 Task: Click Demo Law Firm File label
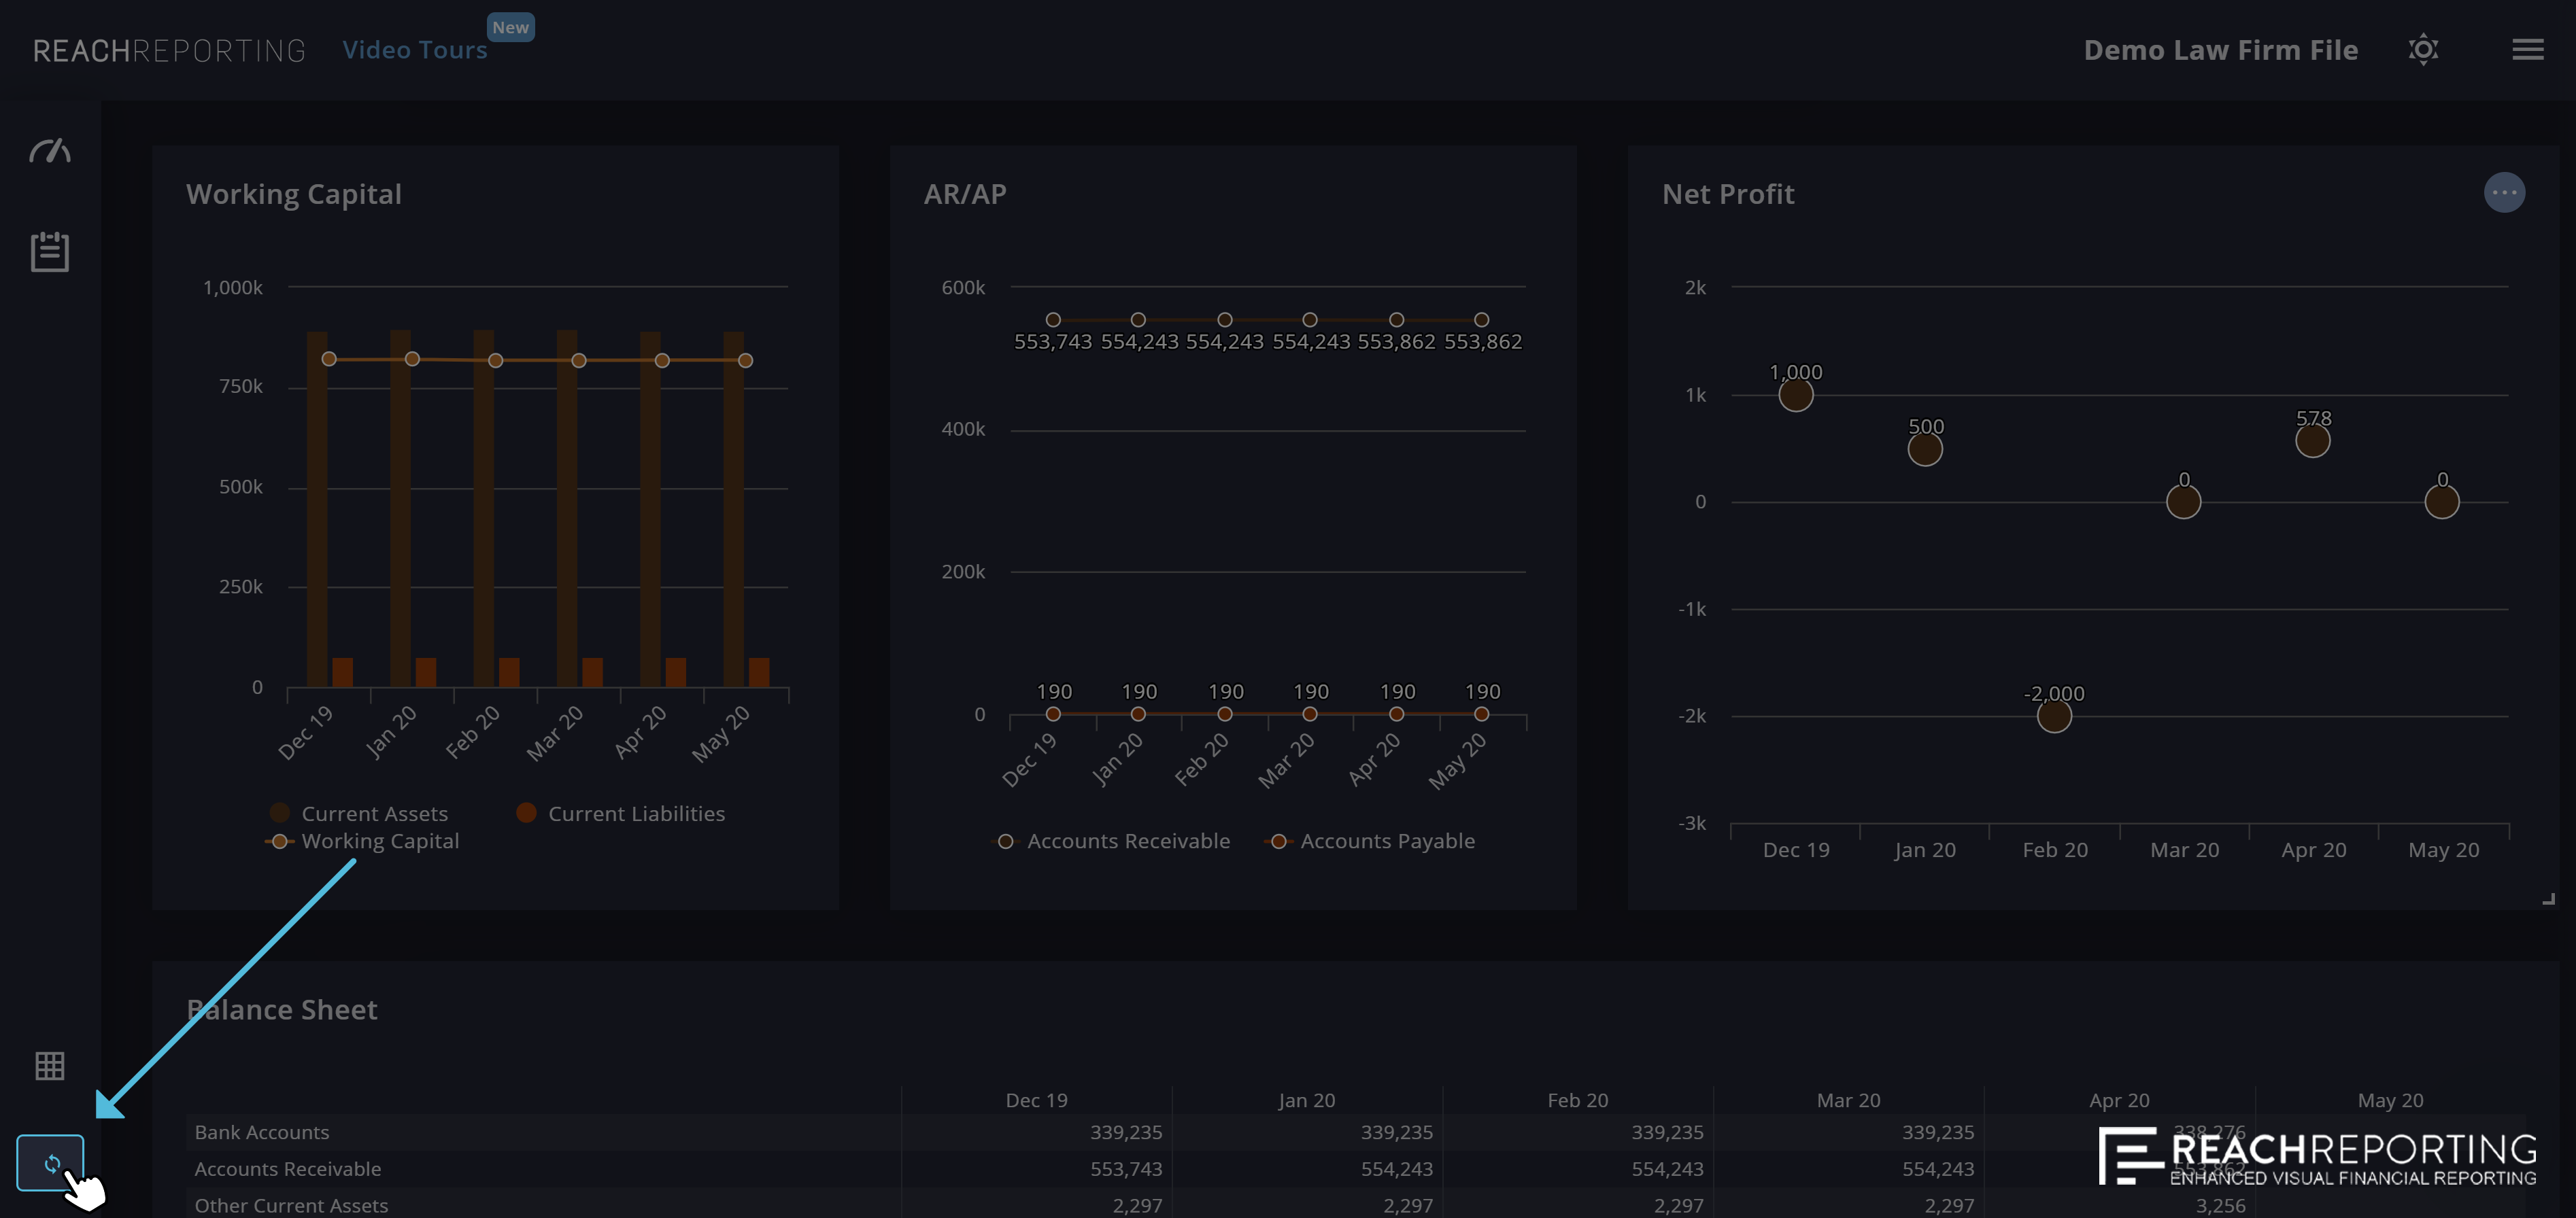[x=2221, y=49]
